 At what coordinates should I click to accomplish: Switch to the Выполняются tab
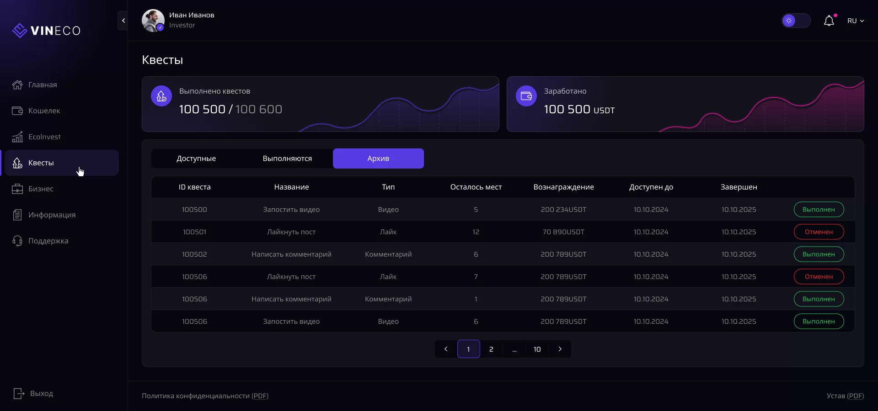[287, 159]
